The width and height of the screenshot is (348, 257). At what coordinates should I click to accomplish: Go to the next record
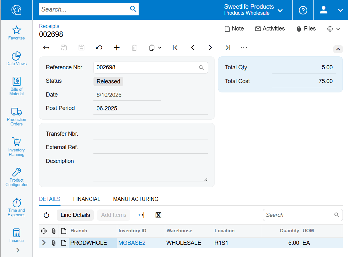pyautogui.click(x=210, y=48)
